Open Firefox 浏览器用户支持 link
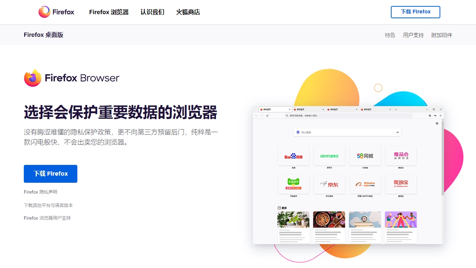This screenshot has width=476, height=268. pyautogui.click(x=47, y=218)
